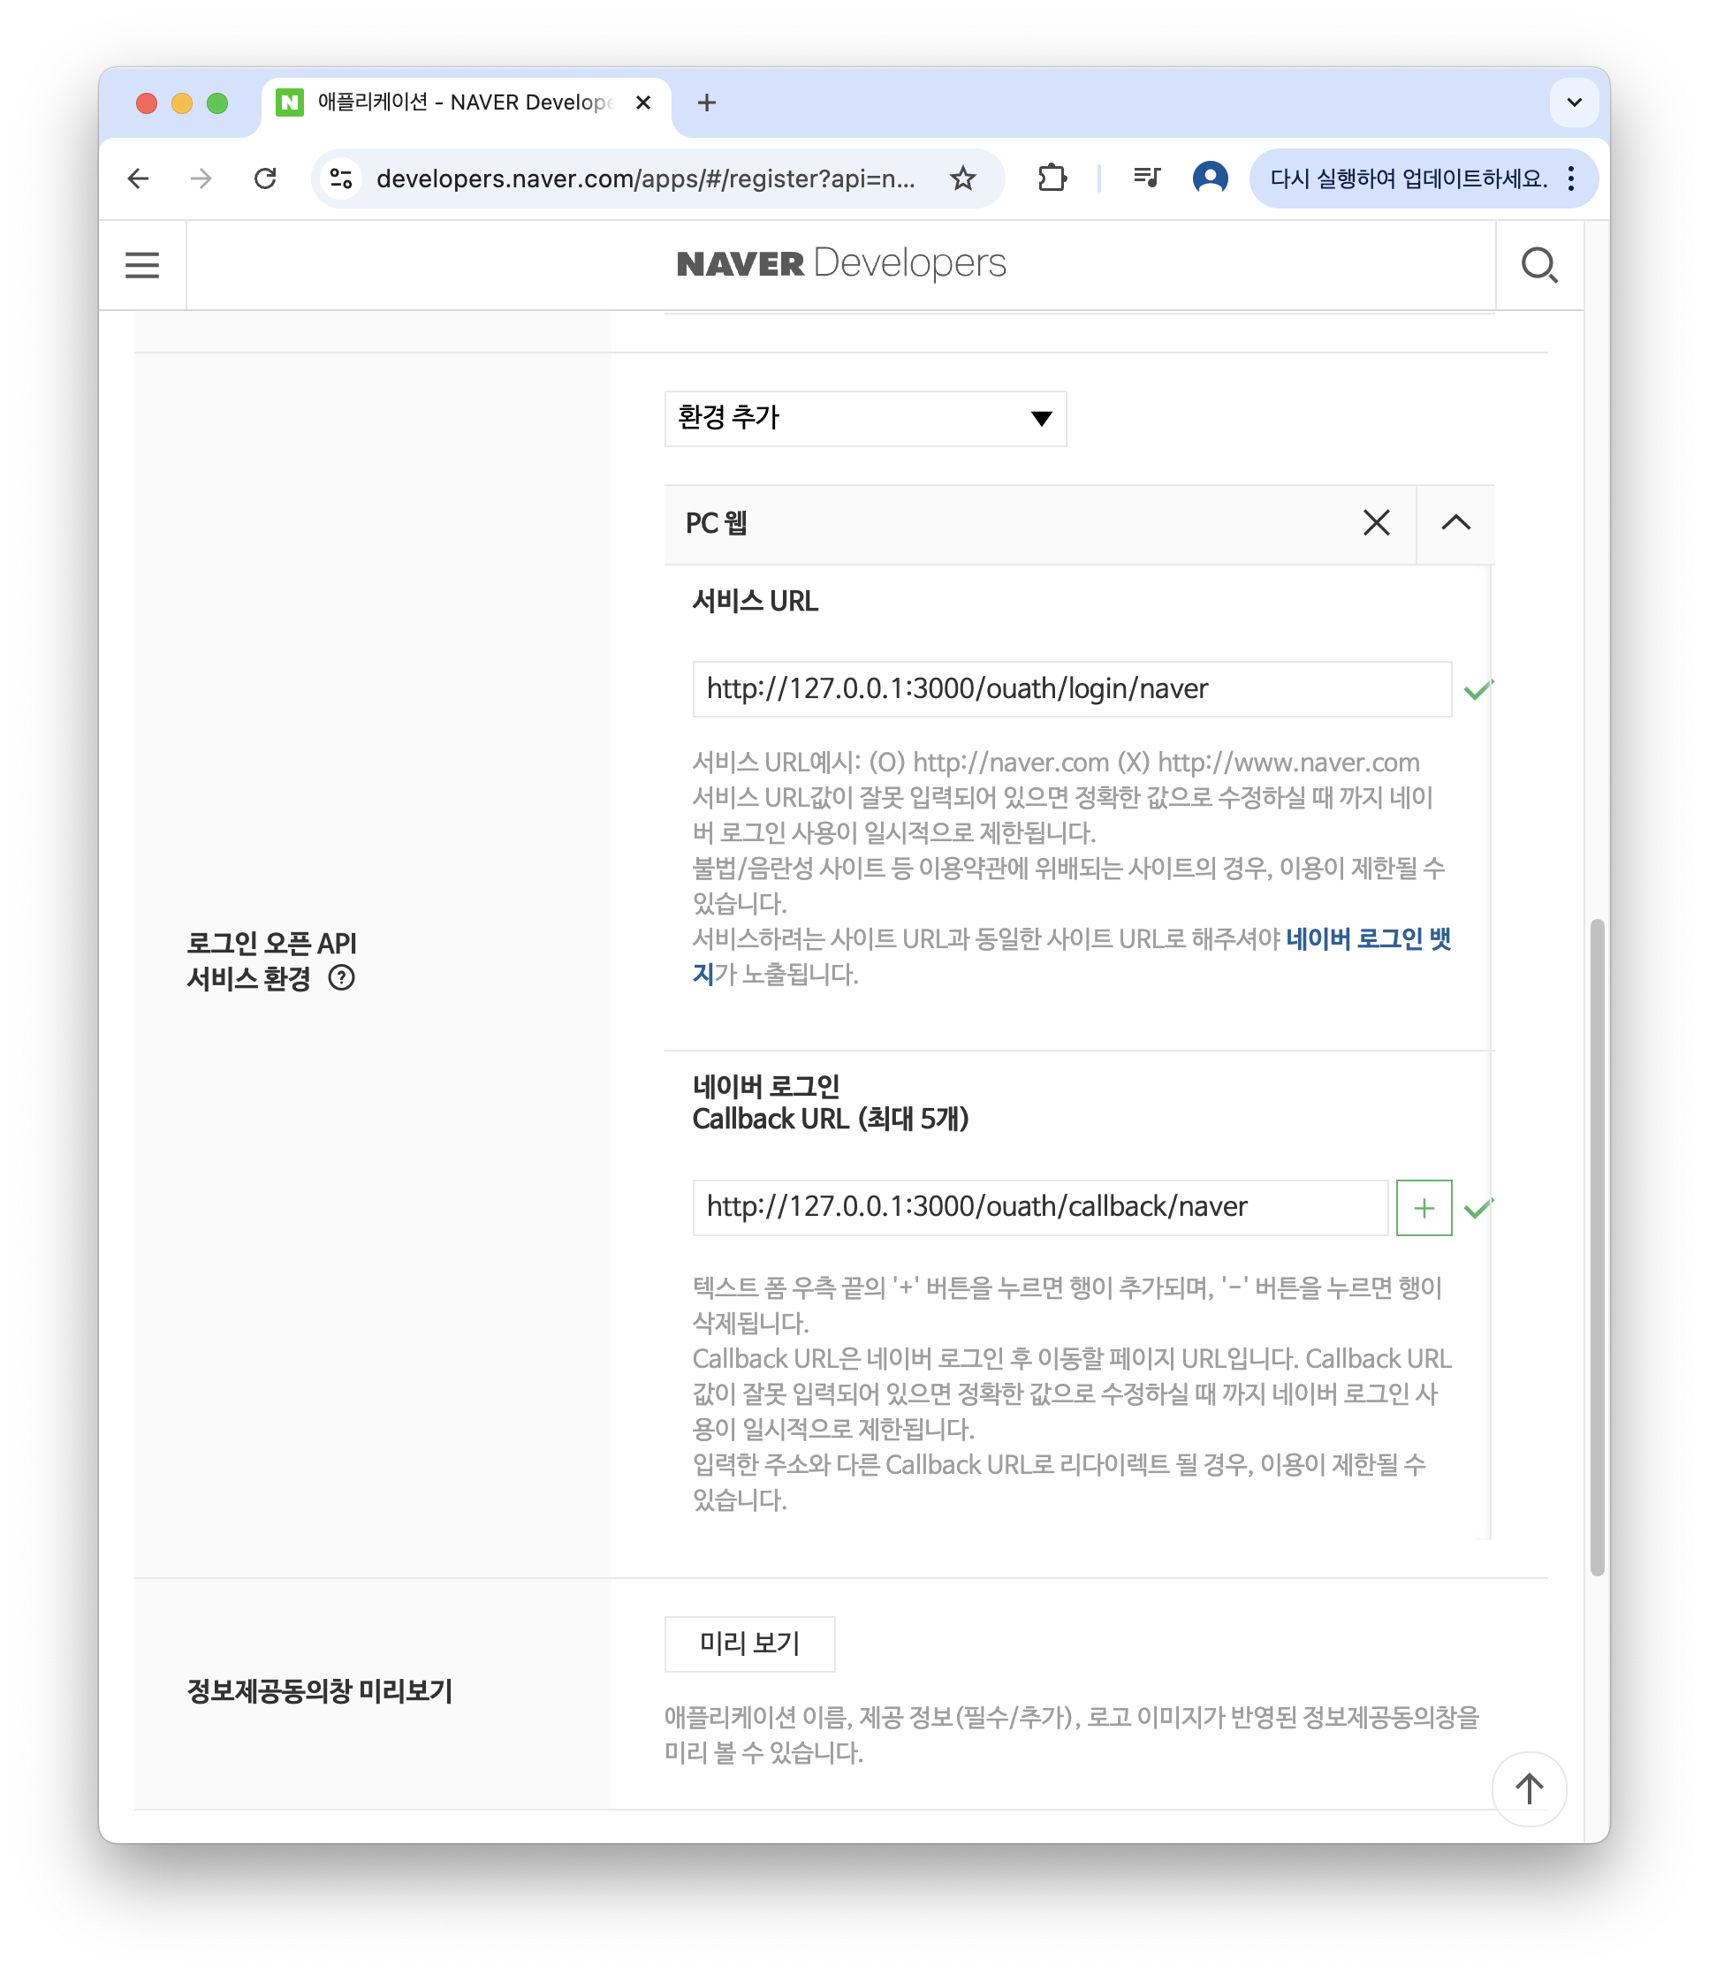Click the 미리 보기 button
This screenshot has height=1974, width=1709.
[x=749, y=1644]
